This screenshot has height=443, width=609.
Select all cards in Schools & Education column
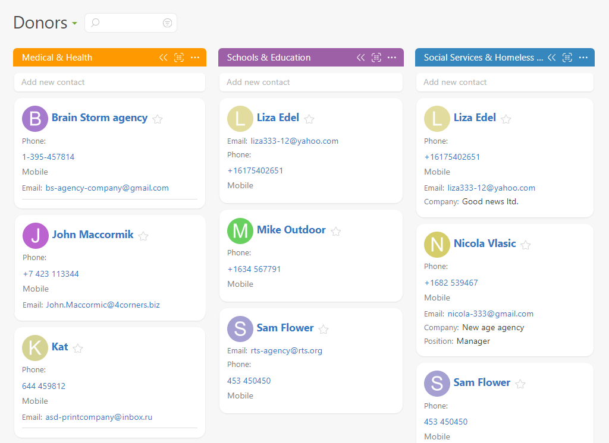(376, 58)
